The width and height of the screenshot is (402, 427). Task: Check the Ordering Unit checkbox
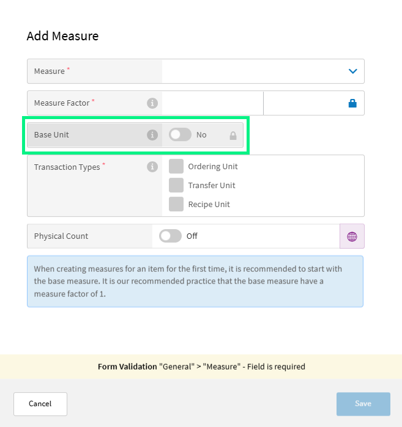pos(176,166)
